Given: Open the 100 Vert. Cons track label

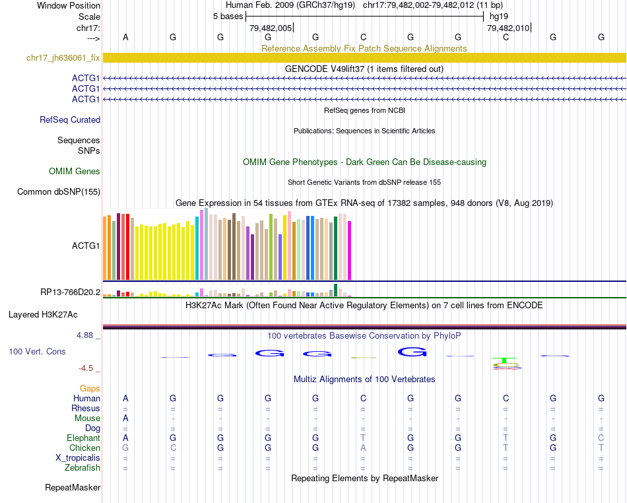Looking at the screenshot, I should pos(37,352).
